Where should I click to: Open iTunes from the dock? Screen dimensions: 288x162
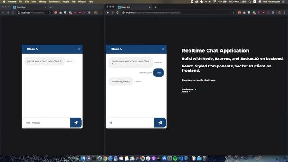click(x=148, y=158)
